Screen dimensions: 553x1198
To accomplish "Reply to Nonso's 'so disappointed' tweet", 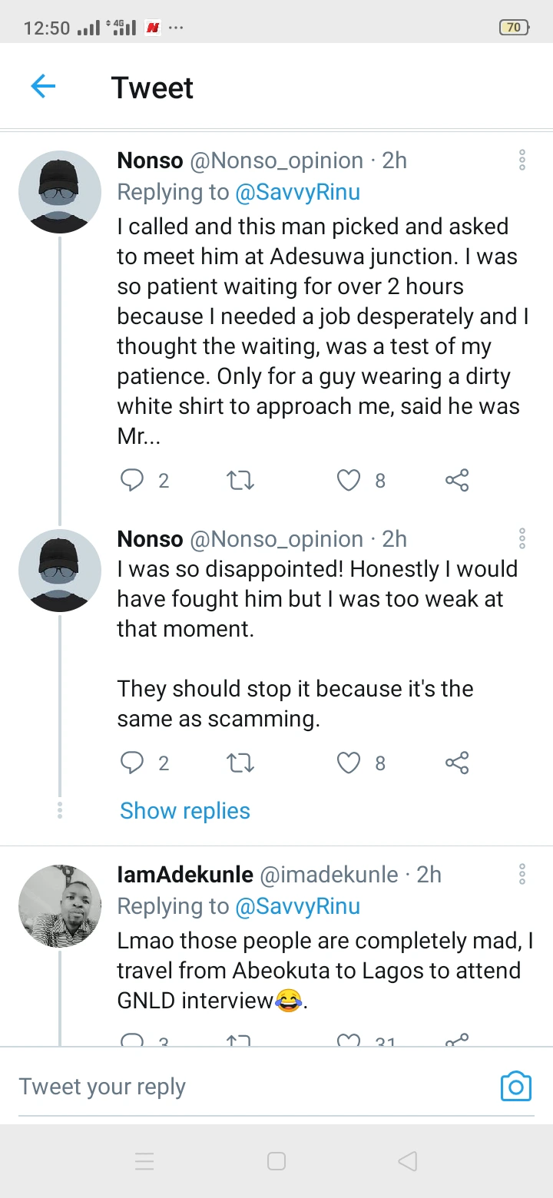I will coord(133,763).
